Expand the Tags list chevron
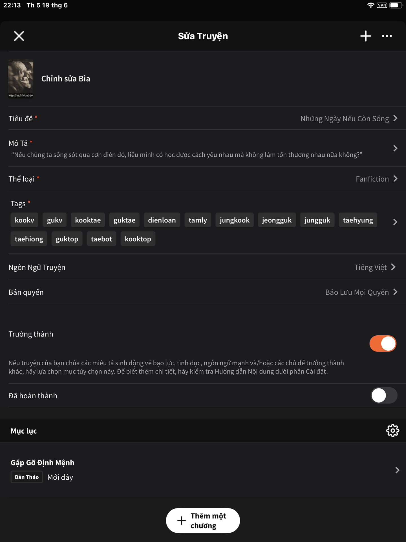This screenshot has height=542, width=406. pos(395,222)
